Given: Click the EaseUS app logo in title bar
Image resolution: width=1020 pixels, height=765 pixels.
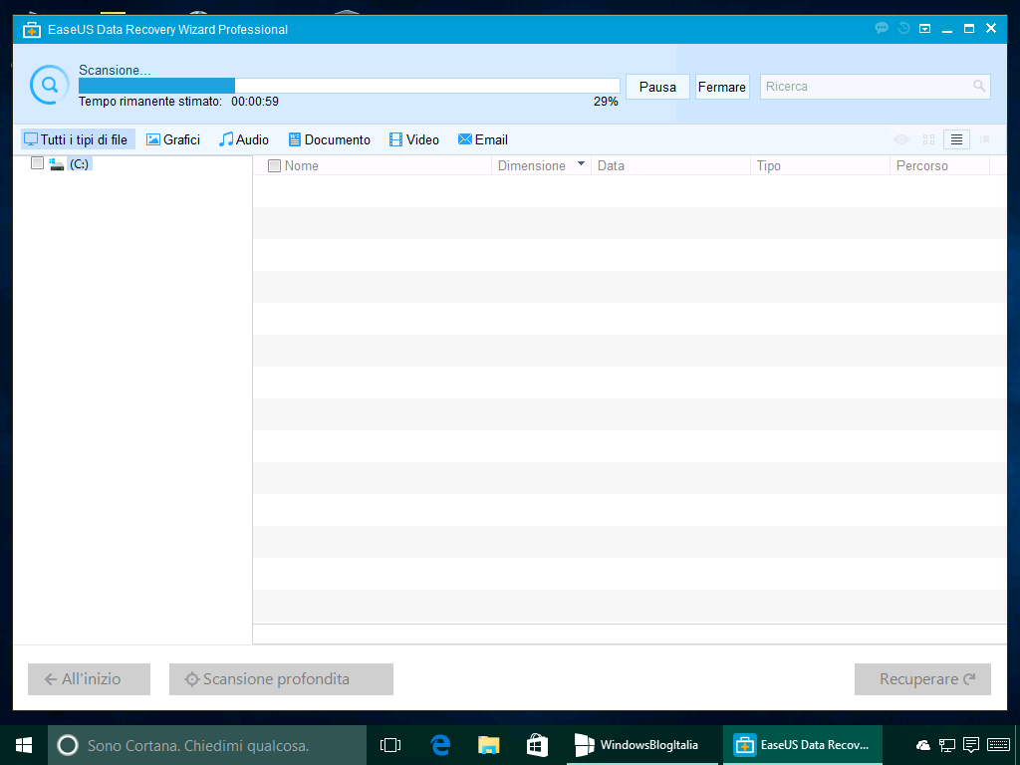Looking at the screenshot, I should click(32, 29).
